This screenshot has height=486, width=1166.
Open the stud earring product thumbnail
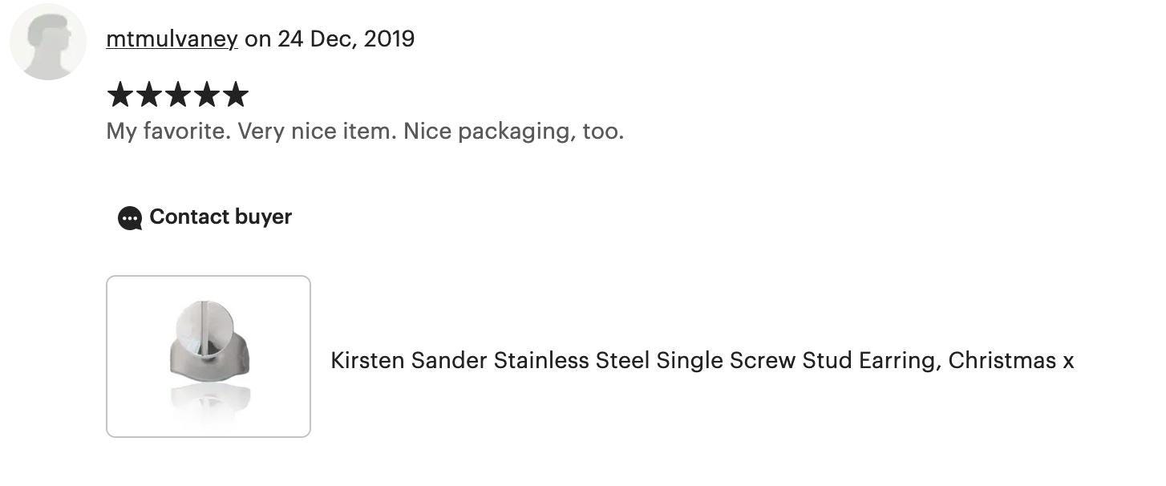[209, 356]
